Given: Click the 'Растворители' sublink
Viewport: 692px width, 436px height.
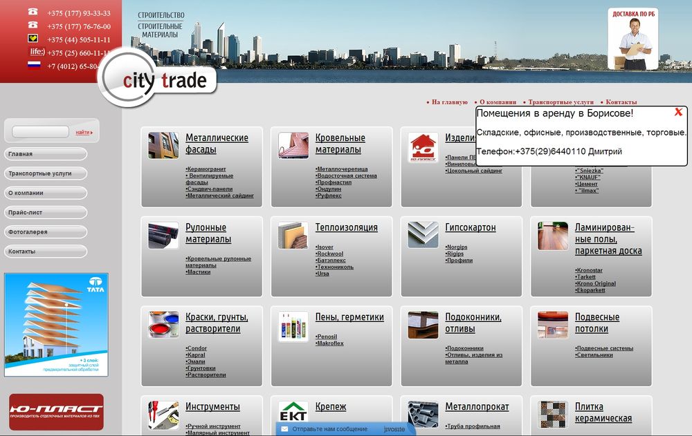Looking at the screenshot, I should [206, 375].
